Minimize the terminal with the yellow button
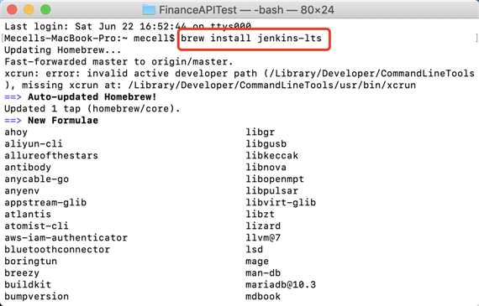Screen dimensions: 479x306 point(29,9)
